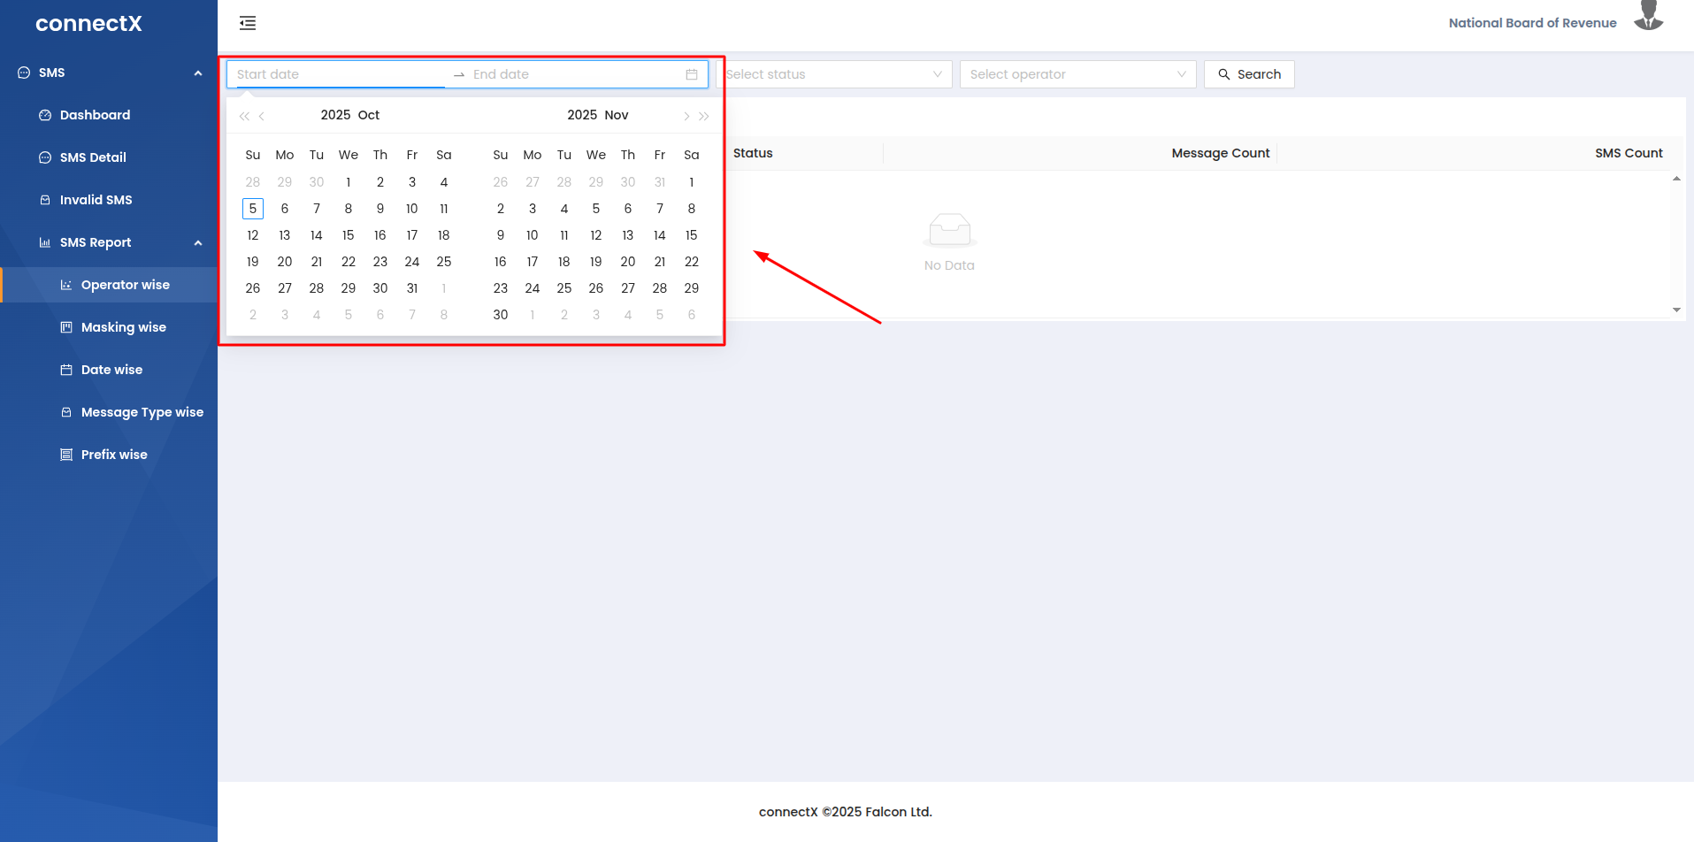Open the Select operator dropdown
This screenshot has width=1694, height=842.
pos(1077,74)
